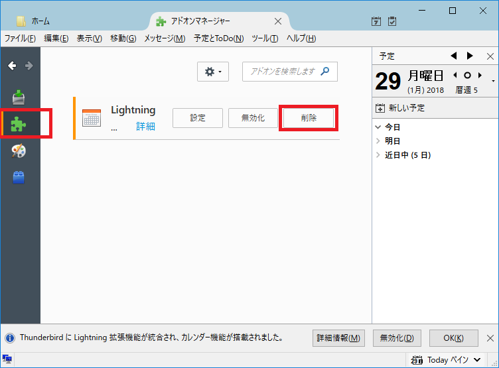Viewport: 499px width, 368px height.
Task: Click the 暦週 5 label
Action: pos(466,90)
